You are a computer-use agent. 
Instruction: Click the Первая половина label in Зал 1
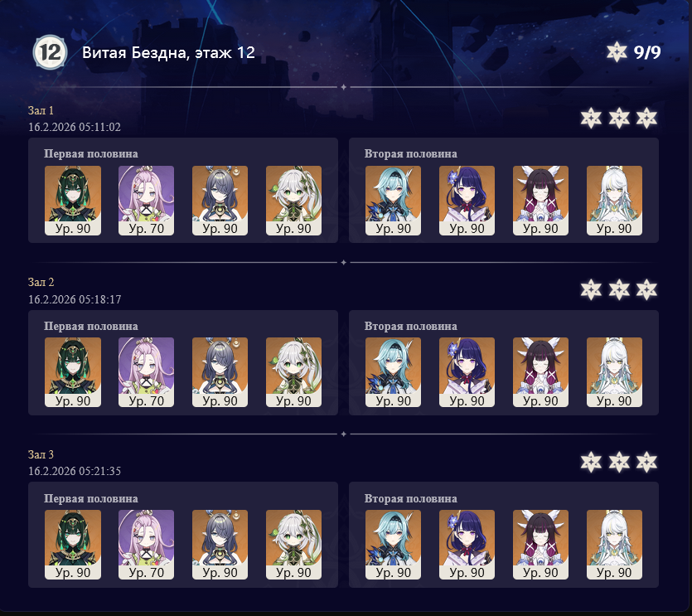click(x=91, y=153)
